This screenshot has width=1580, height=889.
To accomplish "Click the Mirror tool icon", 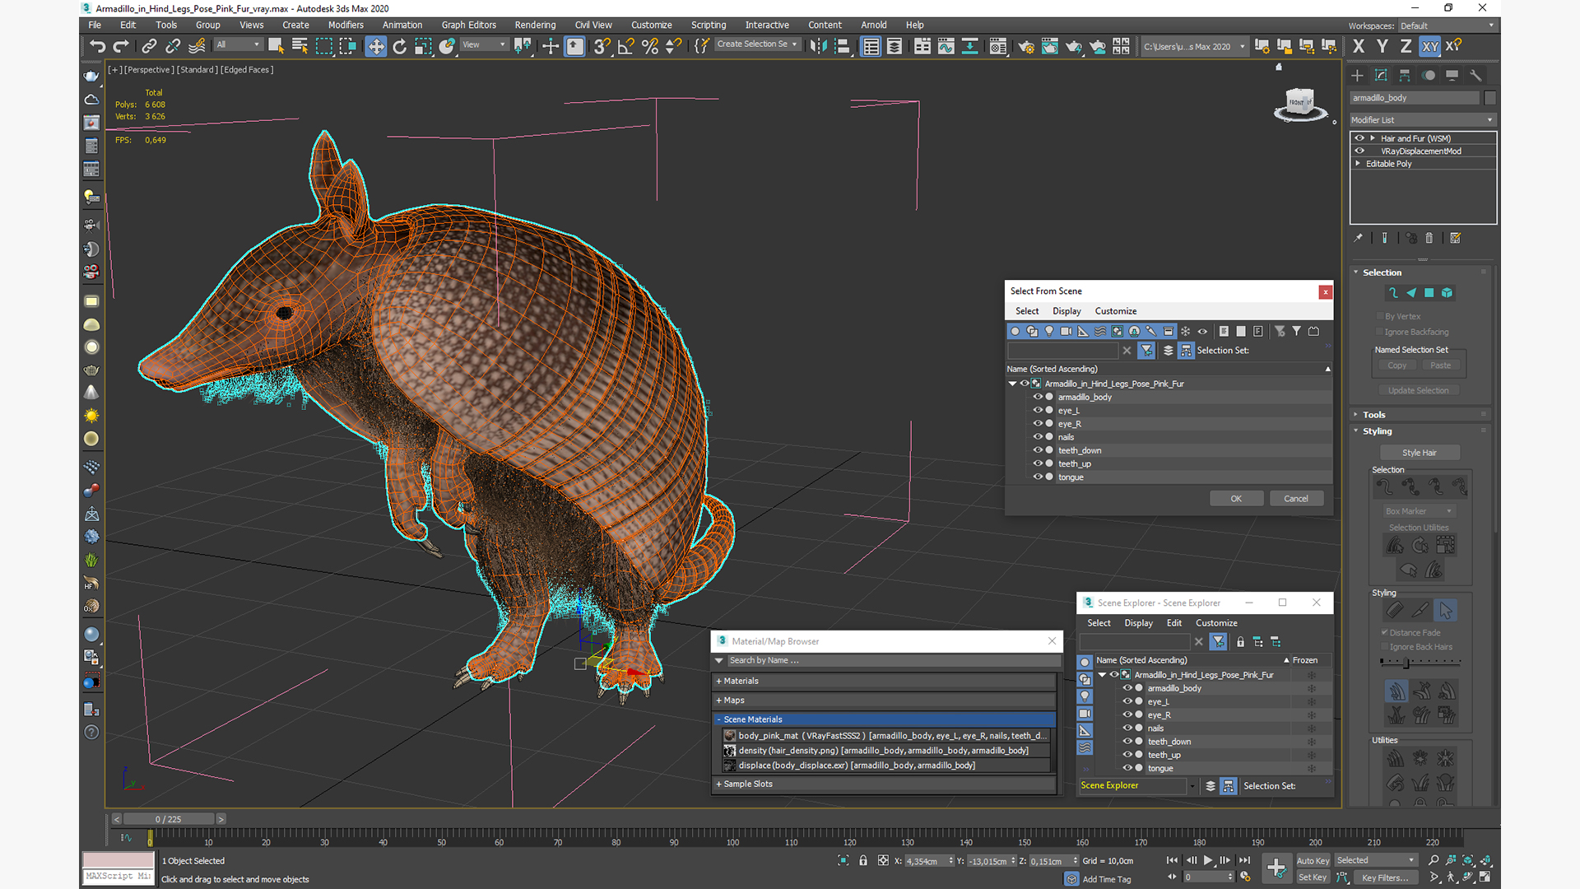I will point(818,46).
